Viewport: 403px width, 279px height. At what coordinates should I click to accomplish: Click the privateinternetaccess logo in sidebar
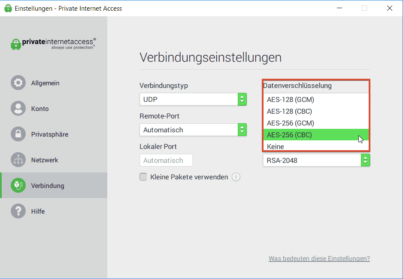coord(54,44)
